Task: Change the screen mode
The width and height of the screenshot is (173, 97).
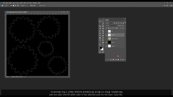Action: pyautogui.click(x=103, y=52)
